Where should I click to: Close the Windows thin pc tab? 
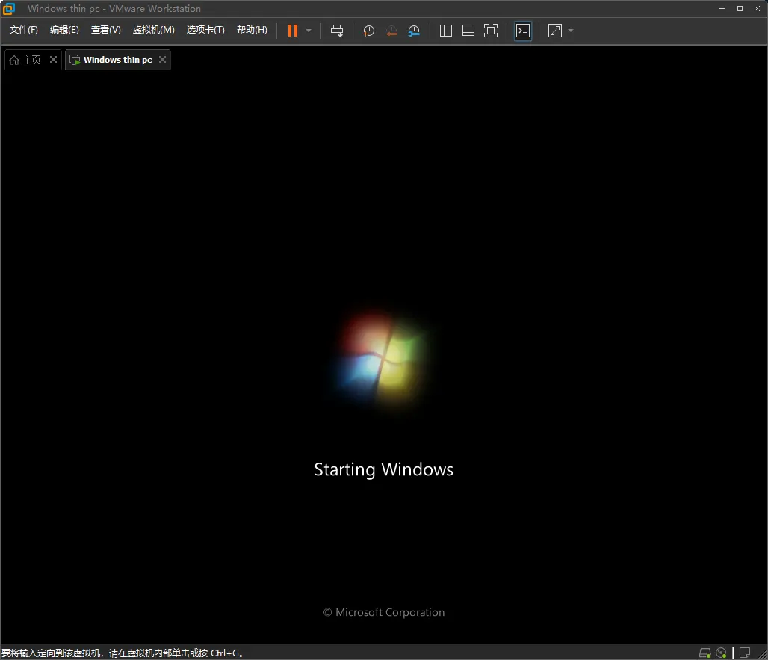[163, 59]
